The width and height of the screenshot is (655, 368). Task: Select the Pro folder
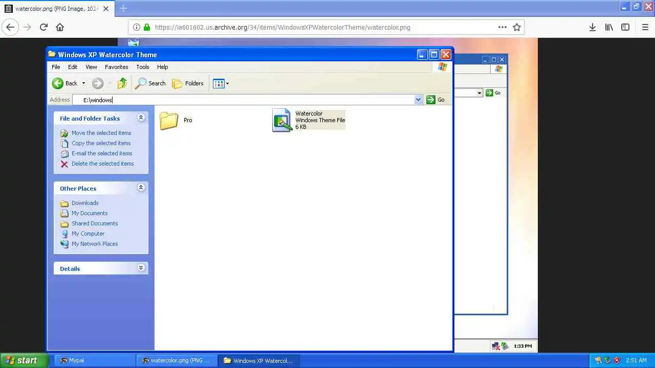click(x=176, y=121)
